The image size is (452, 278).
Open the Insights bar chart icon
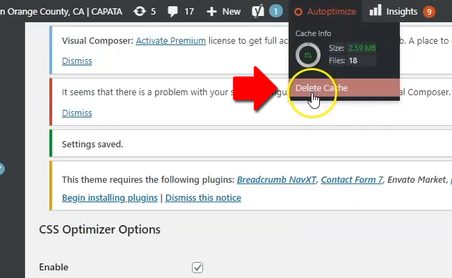click(x=376, y=10)
